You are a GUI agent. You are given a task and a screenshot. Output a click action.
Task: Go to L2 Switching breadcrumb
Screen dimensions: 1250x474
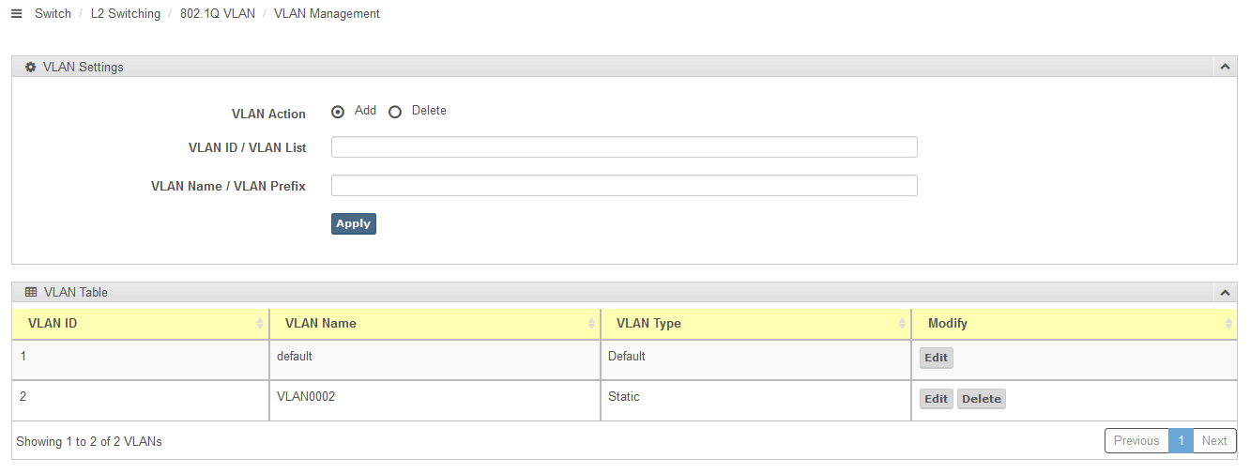[x=126, y=14]
